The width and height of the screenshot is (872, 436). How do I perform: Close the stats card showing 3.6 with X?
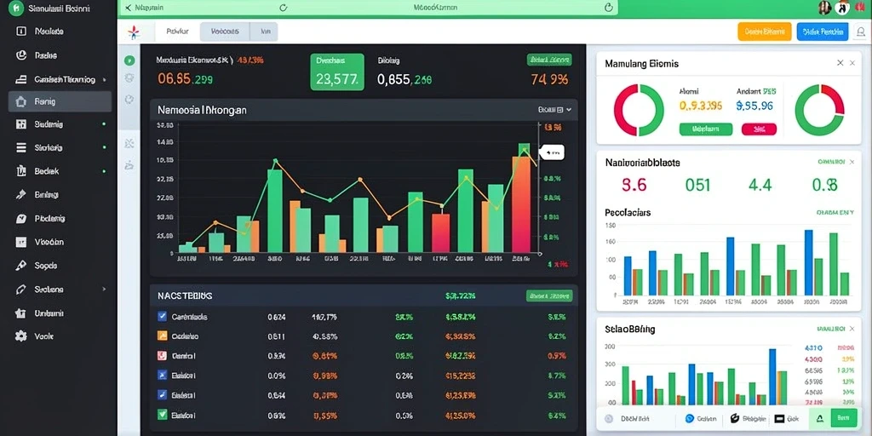[852, 162]
